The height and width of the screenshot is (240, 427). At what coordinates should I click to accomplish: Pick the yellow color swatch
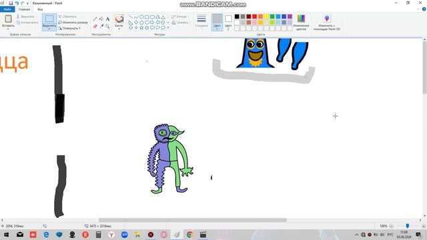[266, 17]
